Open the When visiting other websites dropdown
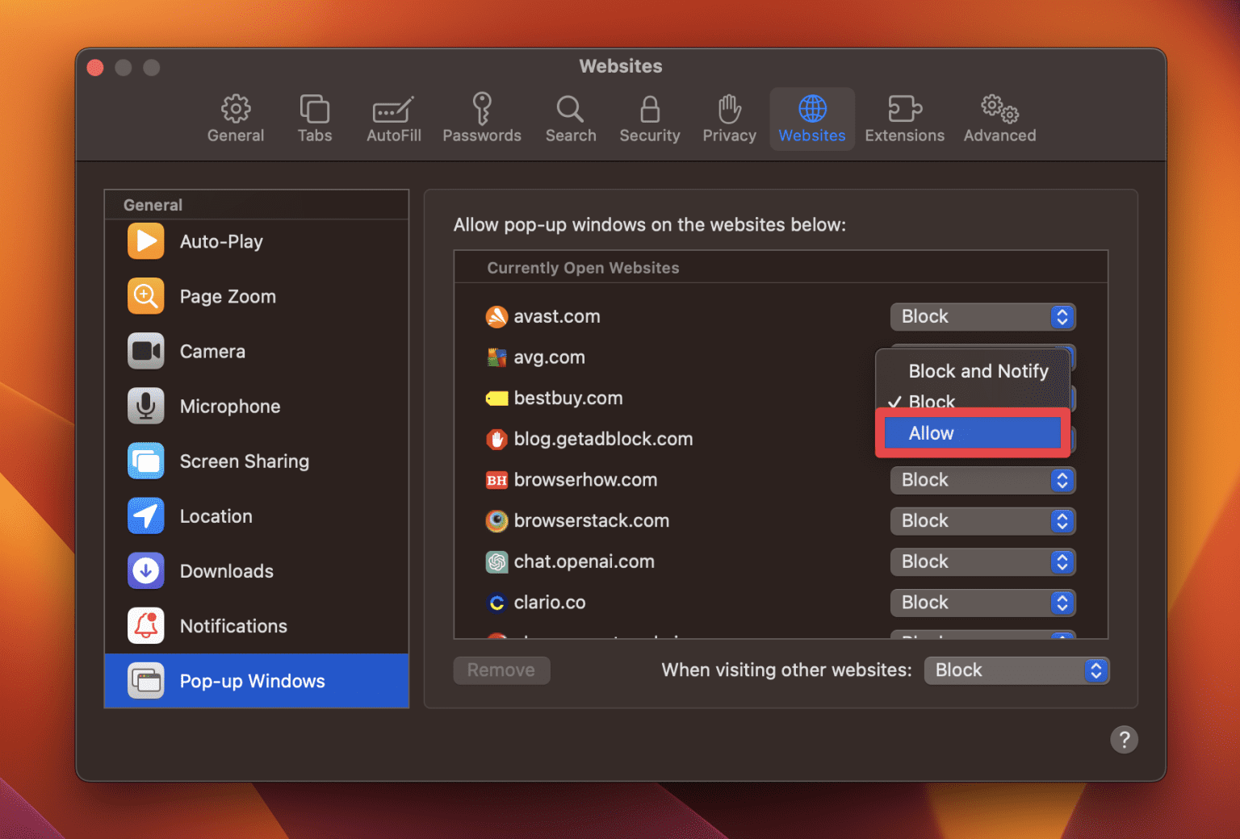 coord(1016,670)
